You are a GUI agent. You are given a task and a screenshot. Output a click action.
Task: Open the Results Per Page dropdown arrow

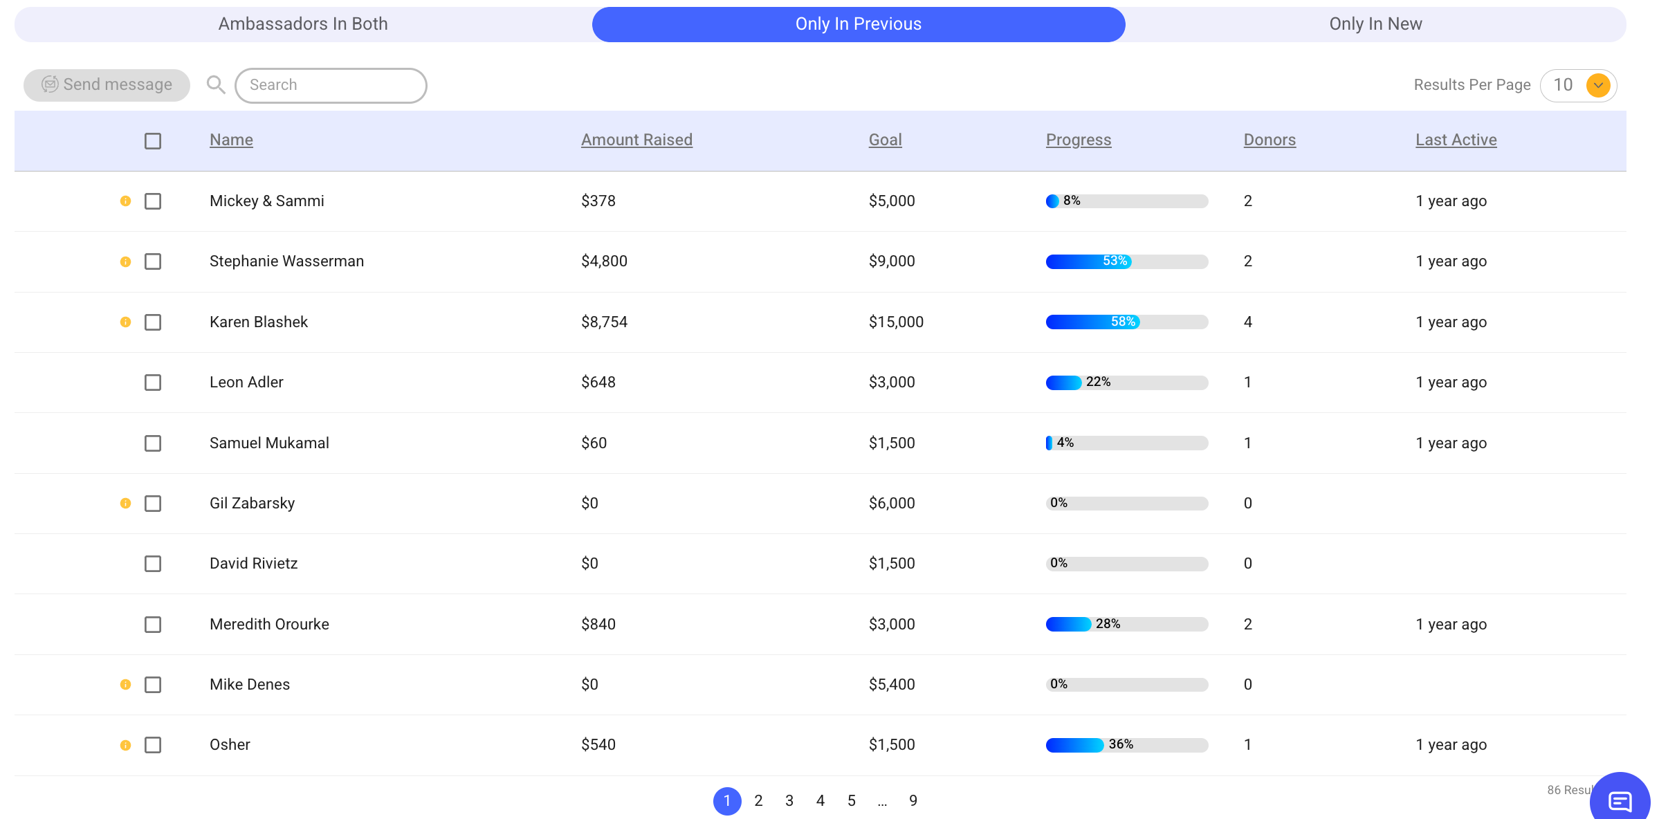[x=1598, y=85]
